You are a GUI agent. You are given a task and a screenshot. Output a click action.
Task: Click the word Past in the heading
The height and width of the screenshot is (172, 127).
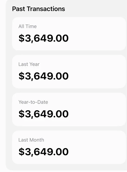[x=18, y=9]
